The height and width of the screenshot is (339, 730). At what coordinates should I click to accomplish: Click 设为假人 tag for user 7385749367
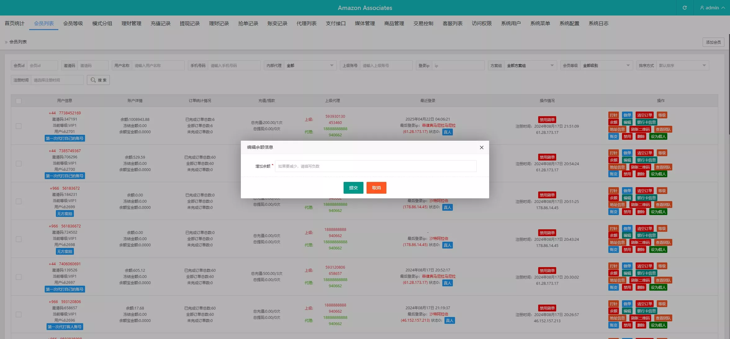pos(658,174)
